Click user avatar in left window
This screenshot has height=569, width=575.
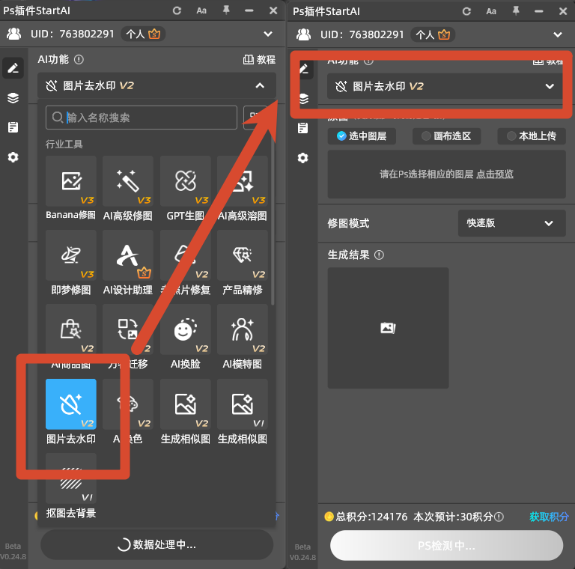point(14,34)
